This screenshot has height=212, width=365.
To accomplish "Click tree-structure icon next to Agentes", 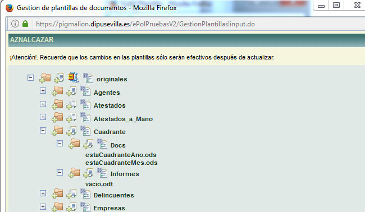I will 85,91.
